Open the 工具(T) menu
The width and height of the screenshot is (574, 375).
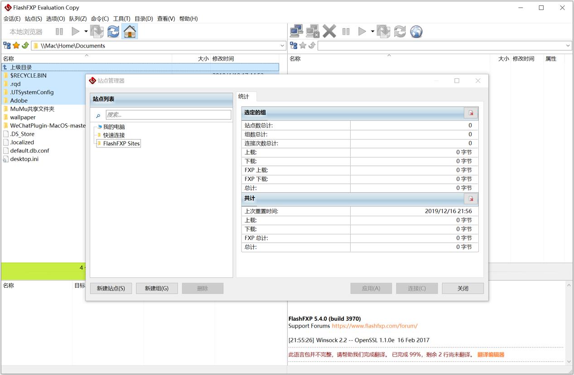click(121, 19)
